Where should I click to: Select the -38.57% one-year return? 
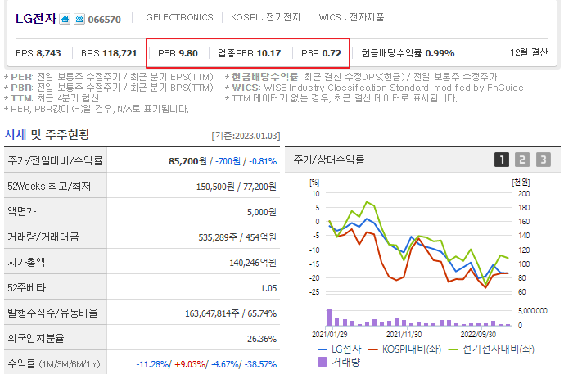tap(261, 364)
